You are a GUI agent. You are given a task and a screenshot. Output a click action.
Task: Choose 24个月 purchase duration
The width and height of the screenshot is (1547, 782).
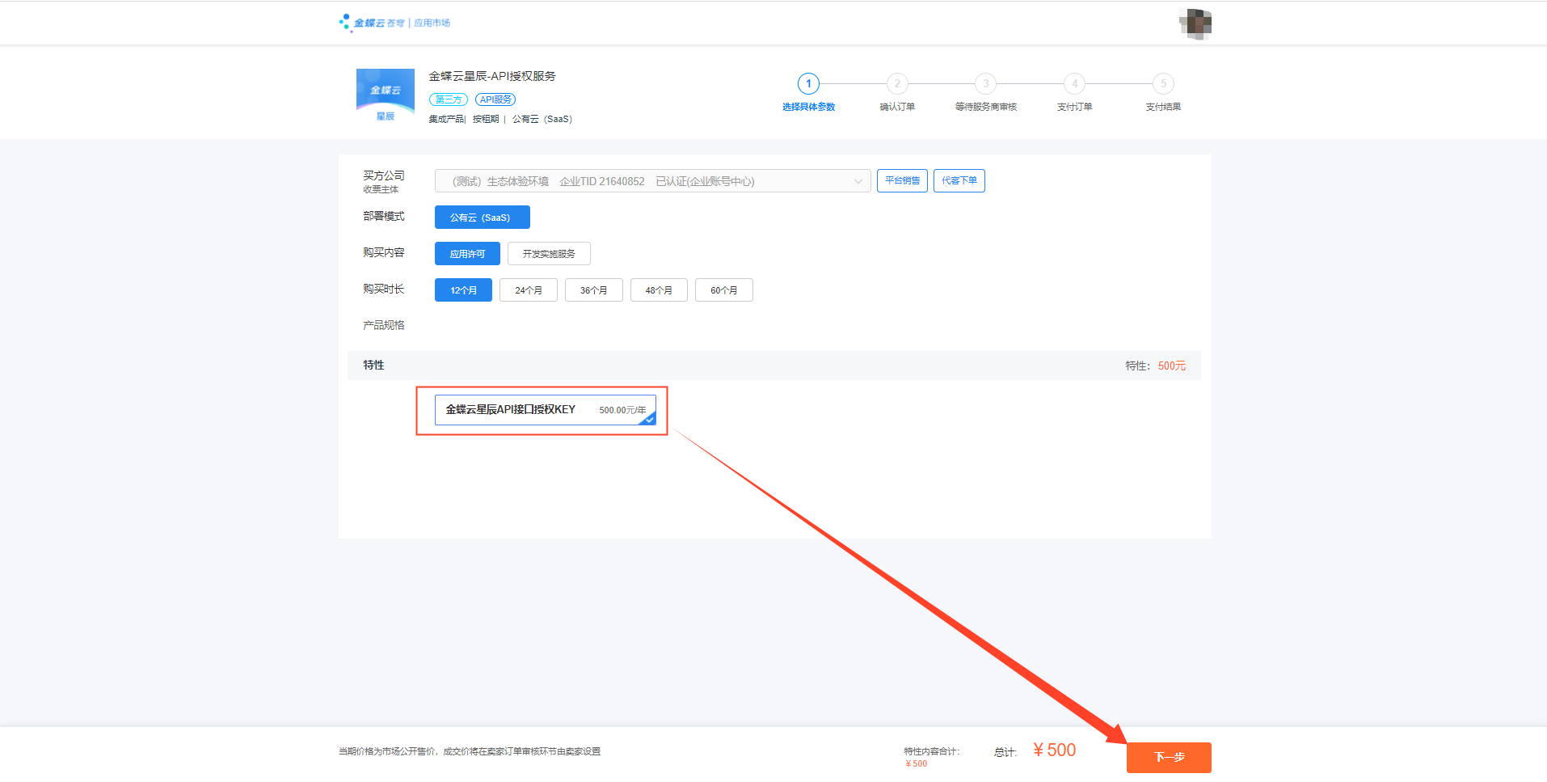click(529, 290)
